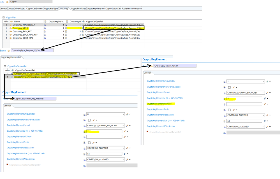Select the CryptoKey_MASTER_KEY row
Screen dimensions: 280x179
73,25
